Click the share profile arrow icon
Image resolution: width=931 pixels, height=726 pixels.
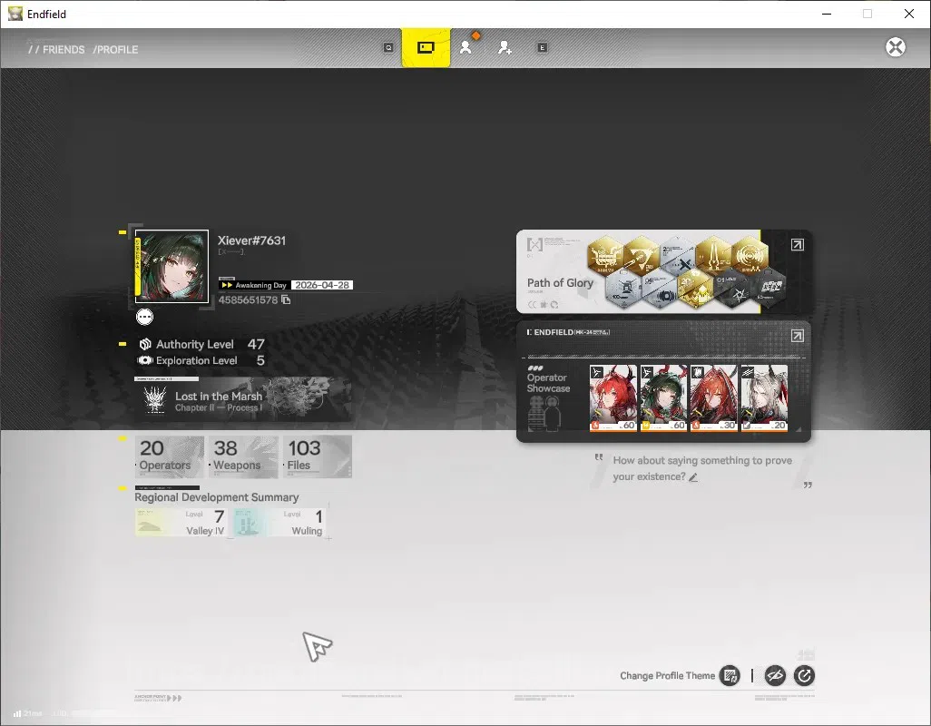point(804,675)
